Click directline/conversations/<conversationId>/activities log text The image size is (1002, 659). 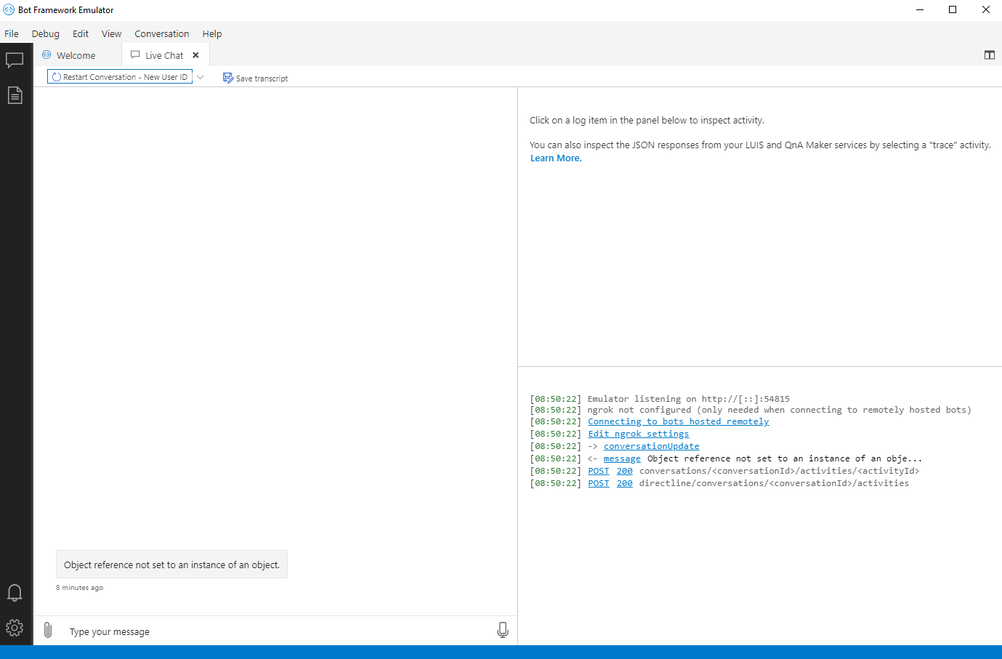774,483
